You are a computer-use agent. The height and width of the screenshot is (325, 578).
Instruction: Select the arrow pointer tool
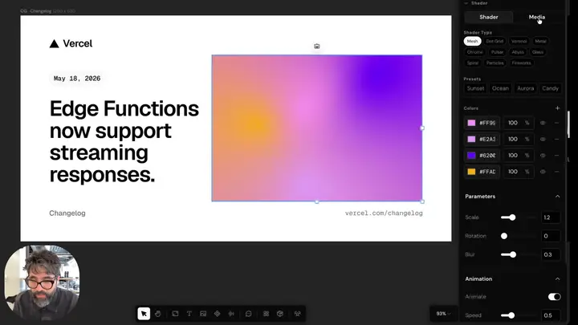pyautogui.click(x=144, y=314)
